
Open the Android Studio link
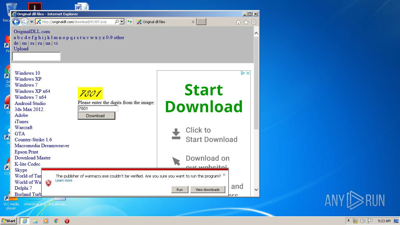point(30,103)
